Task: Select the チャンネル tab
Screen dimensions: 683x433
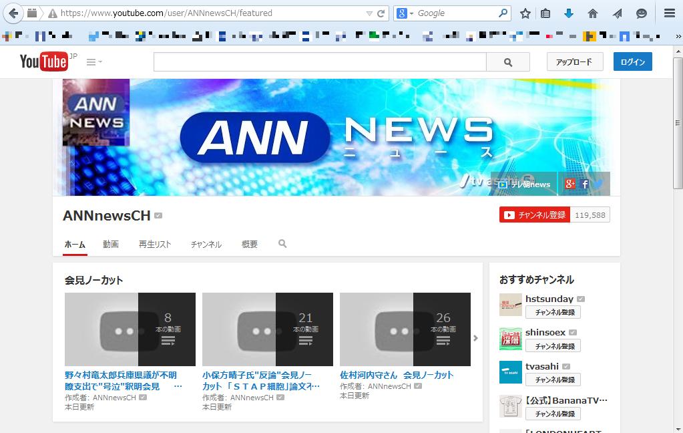Action: [x=206, y=244]
